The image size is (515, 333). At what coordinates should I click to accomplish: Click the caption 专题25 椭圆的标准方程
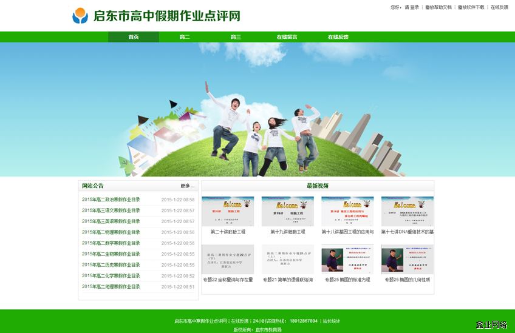click(x=347, y=280)
